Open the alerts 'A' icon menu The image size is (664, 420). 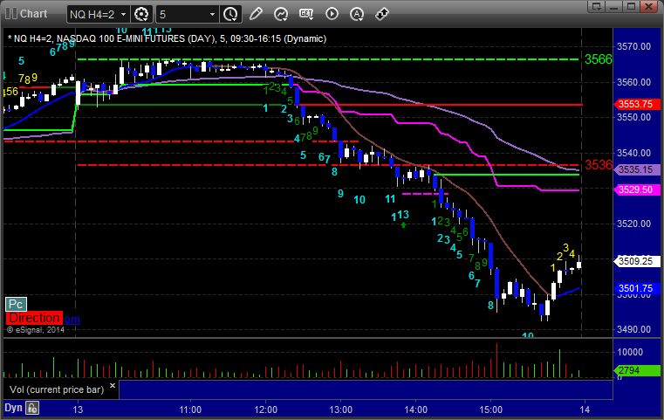click(x=357, y=14)
